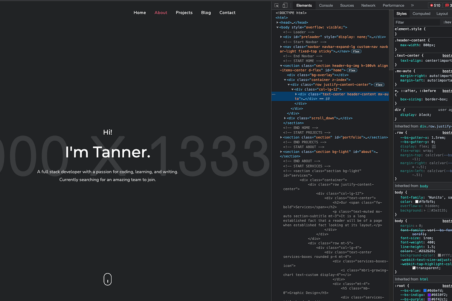This screenshot has height=301, width=452.
Task: Click the About link in the page navbar
Action: coord(161,12)
